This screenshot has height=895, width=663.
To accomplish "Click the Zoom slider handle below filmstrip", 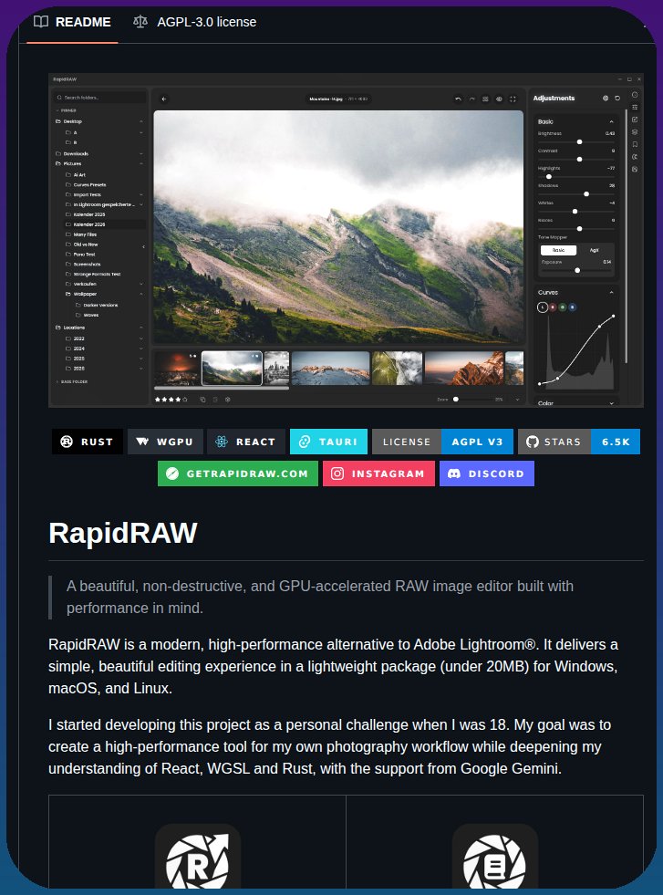I will 456,400.
